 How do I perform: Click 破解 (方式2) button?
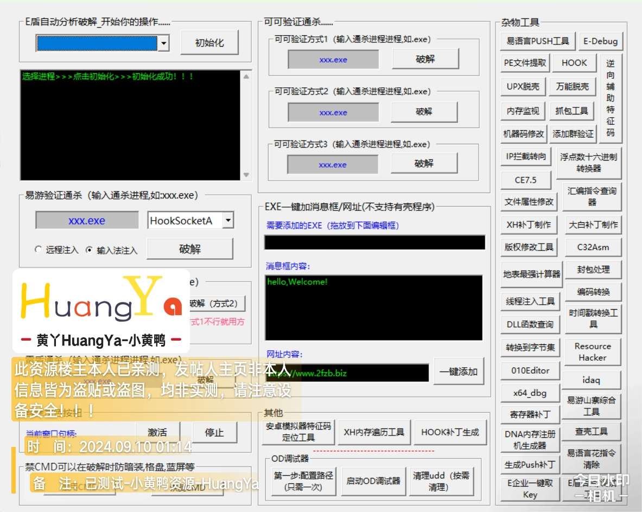tap(216, 303)
